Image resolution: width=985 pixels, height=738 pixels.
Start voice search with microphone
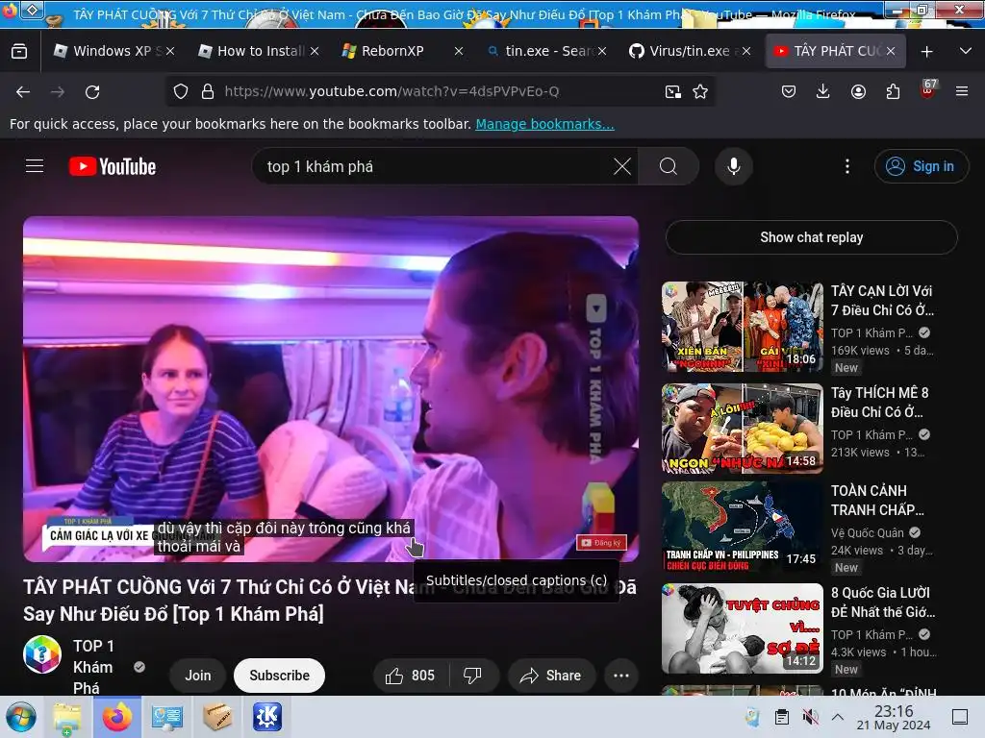(x=733, y=166)
